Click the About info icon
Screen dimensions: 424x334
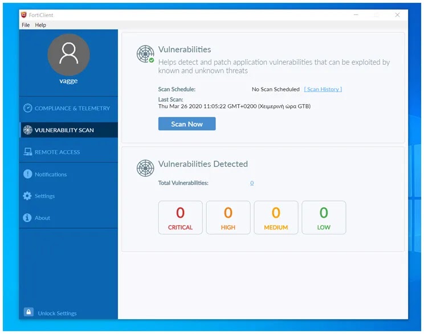click(27, 217)
